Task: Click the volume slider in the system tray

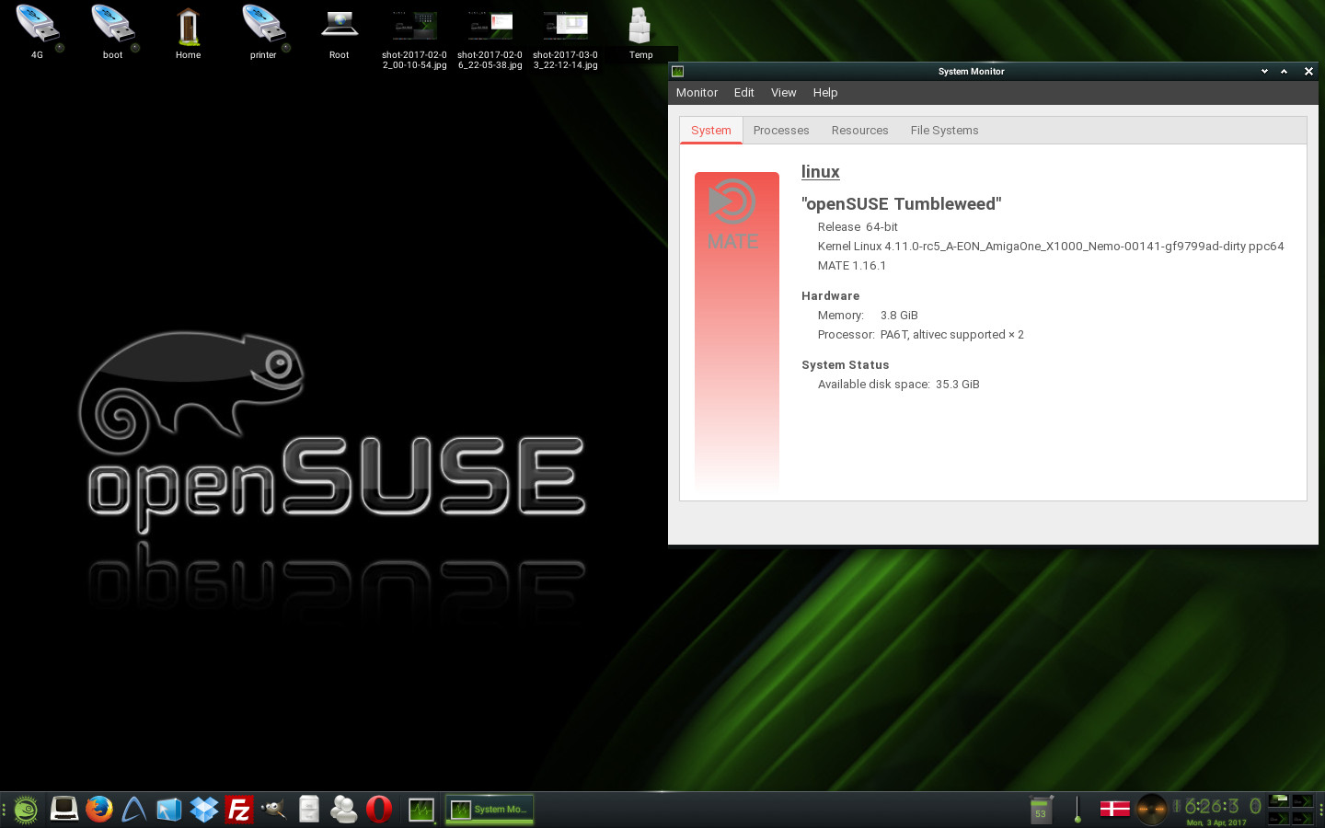Action: coord(1077,809)
